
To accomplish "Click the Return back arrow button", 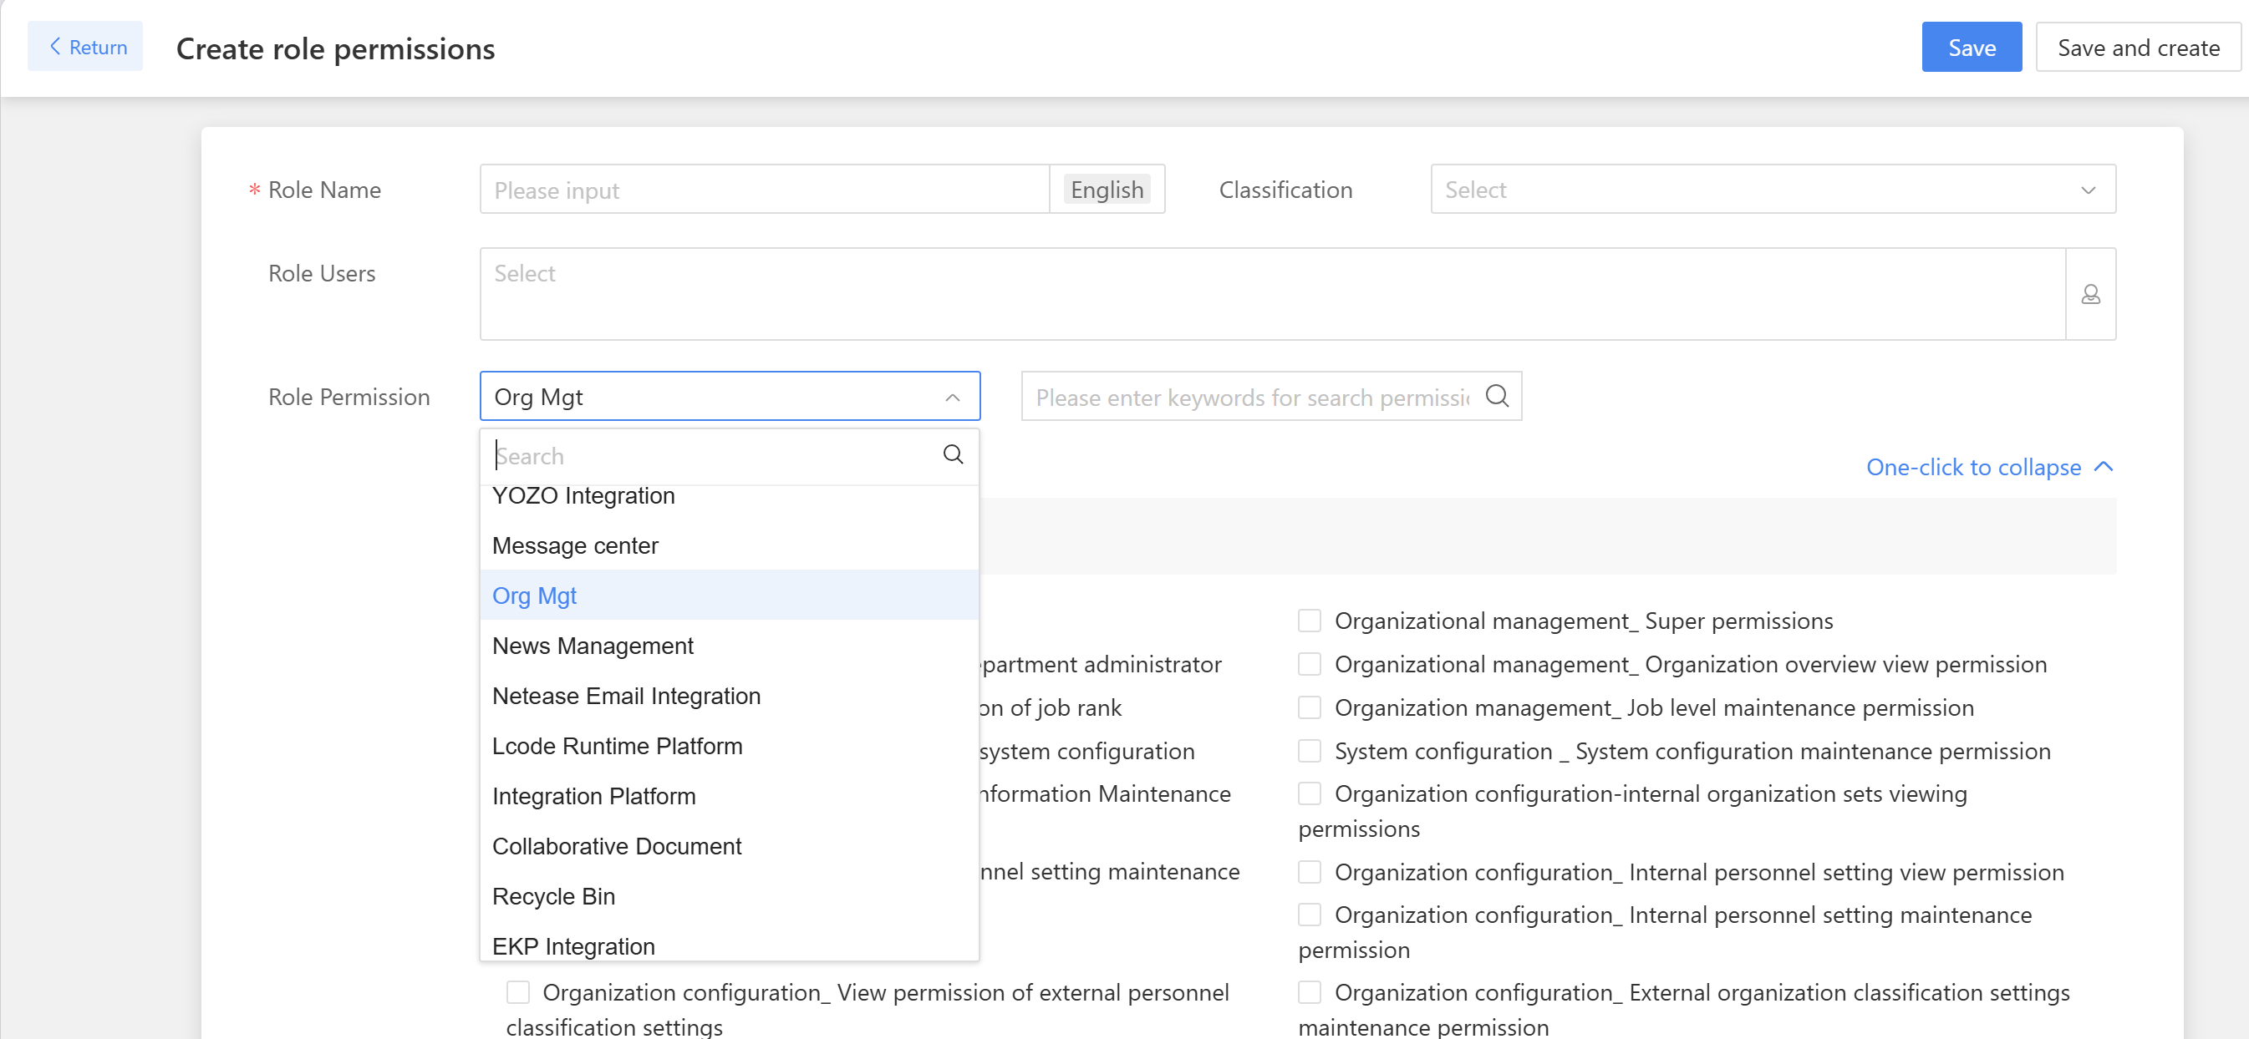I will tap(85, 47).
